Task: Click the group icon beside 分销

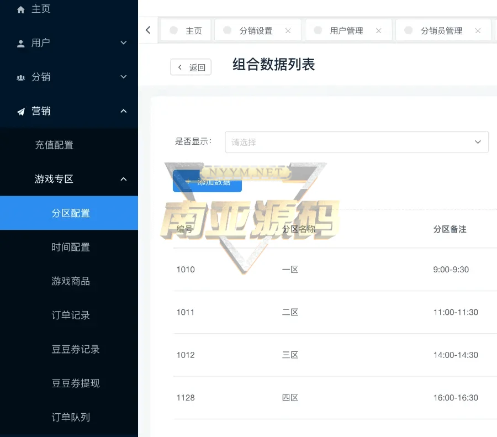Action: 21,77
